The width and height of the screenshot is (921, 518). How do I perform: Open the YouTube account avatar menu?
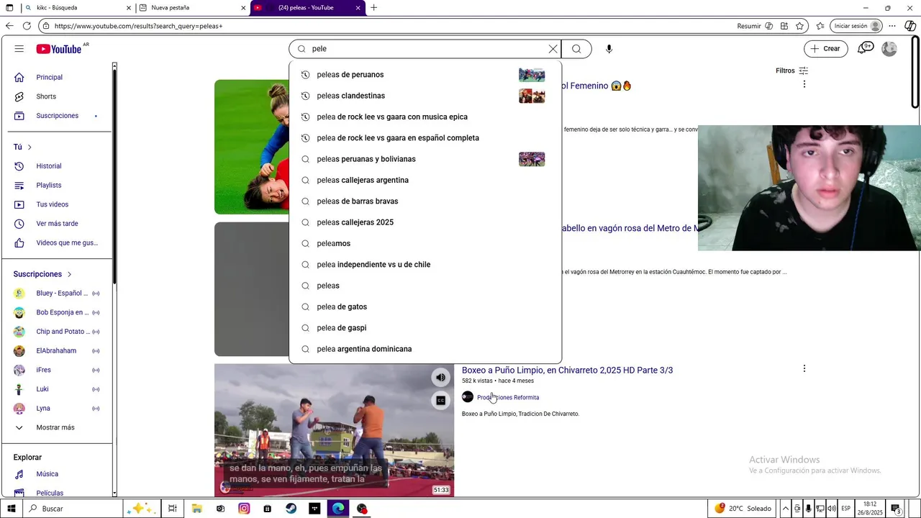click(889, 49)
